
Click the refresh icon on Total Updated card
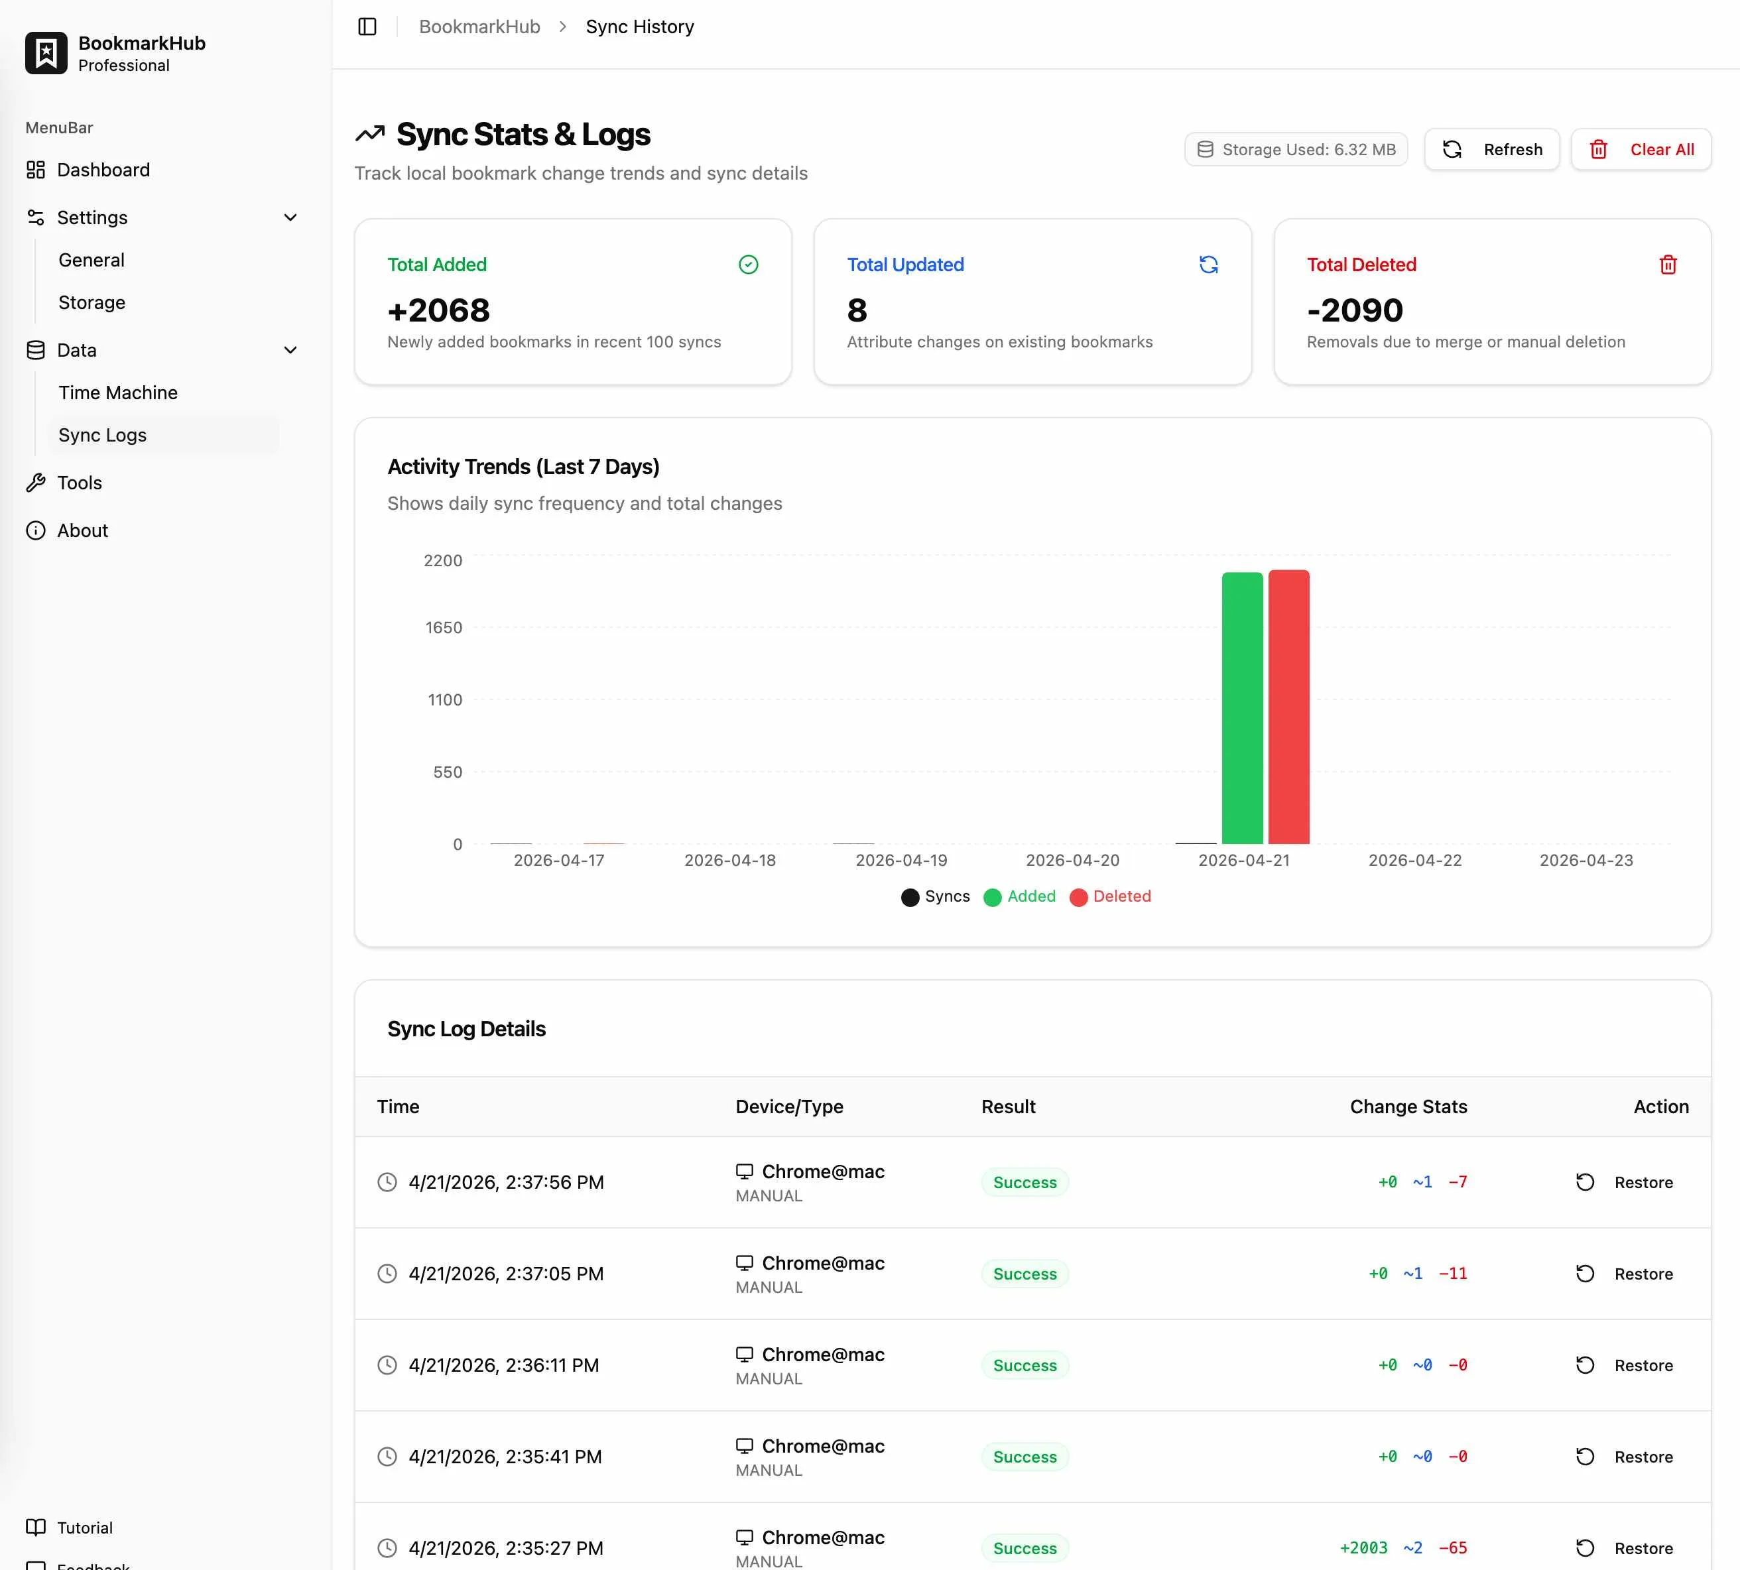point(1208,265)
